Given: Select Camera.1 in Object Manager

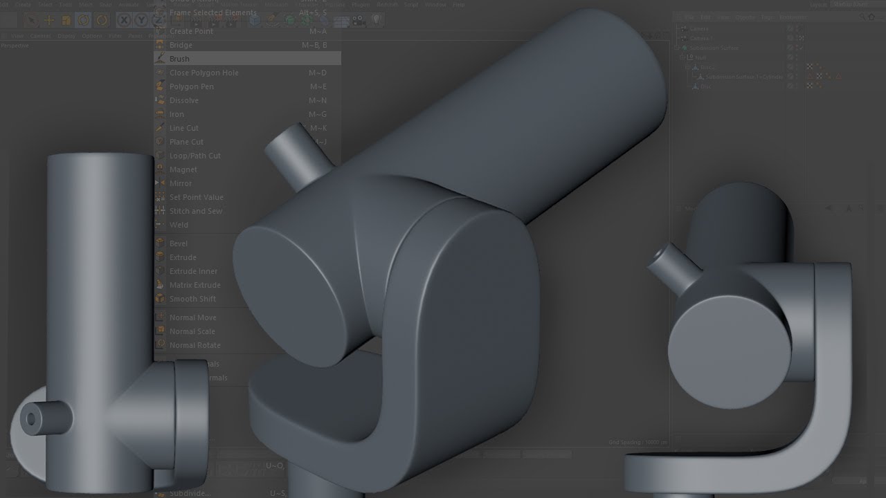Looking at the screenshot, I should click(x=700, y=38).
